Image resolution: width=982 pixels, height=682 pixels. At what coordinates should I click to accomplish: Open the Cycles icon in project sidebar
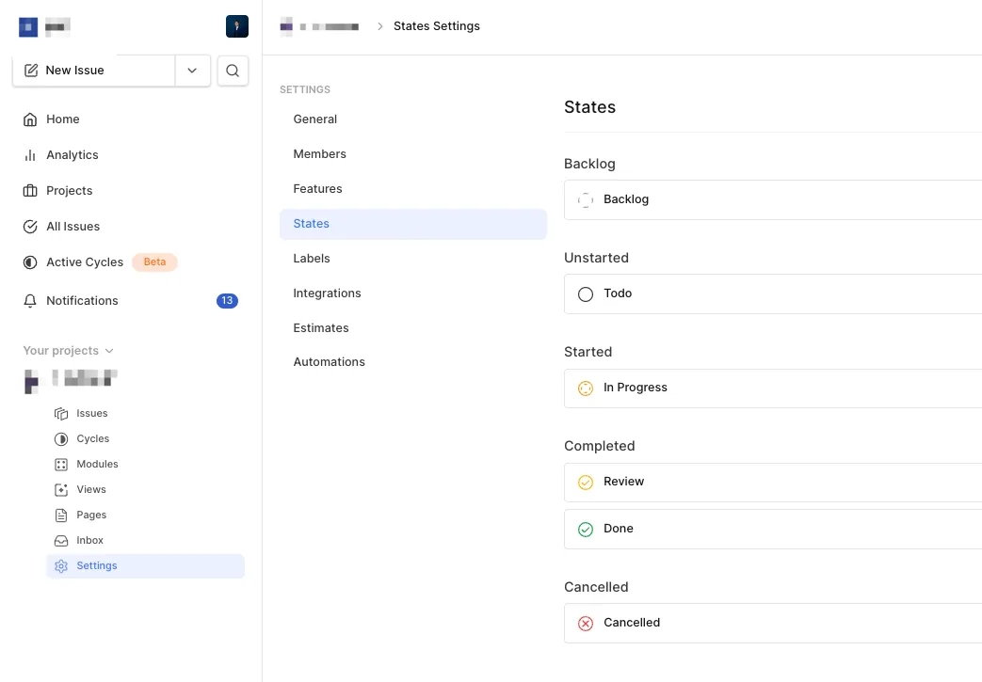(61, 439)
